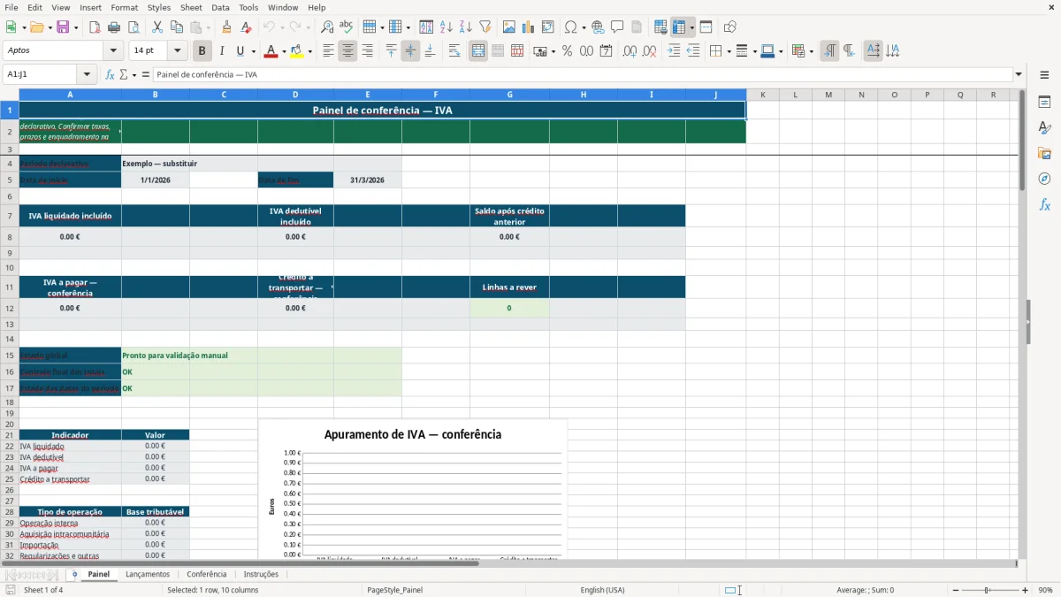Expand the Name Box dropdown
1061x597 pixels.
point(87,74)
